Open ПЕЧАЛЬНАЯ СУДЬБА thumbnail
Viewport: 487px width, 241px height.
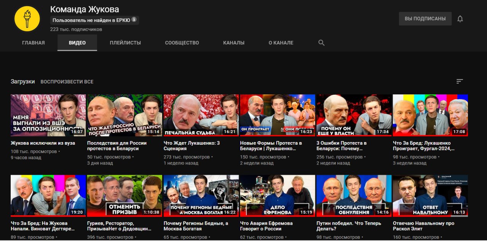click(x=201, y=115)
